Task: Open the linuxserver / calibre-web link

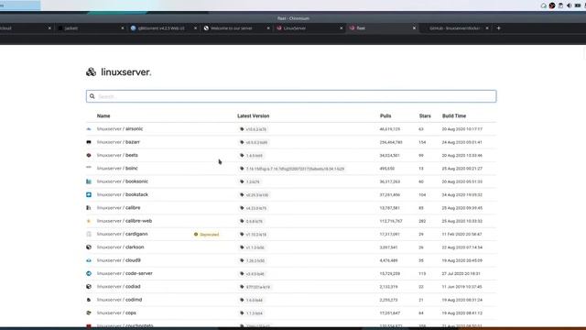Action: 125,221
